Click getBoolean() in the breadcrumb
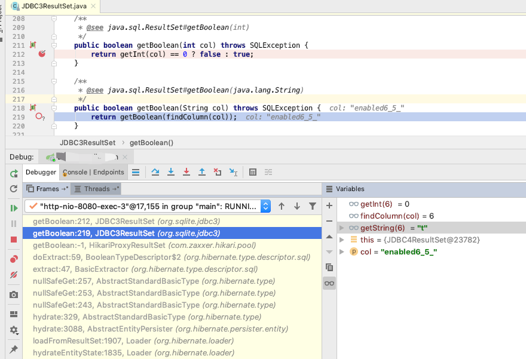Viewport: 526px width, 359px height. (x=151, y=143)
